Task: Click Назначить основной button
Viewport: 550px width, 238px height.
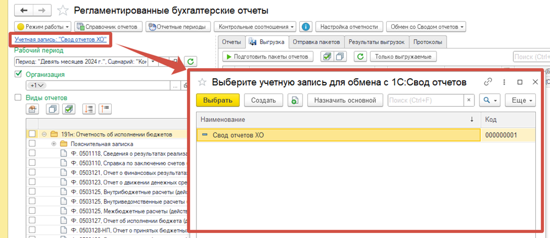Action: 345,100
